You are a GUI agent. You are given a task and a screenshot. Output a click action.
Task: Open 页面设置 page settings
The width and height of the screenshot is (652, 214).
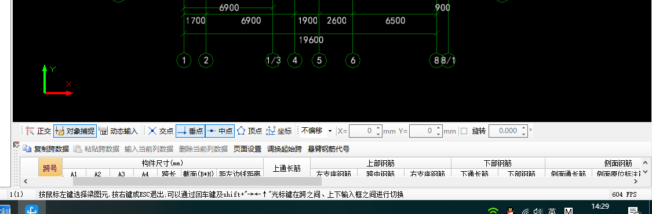(x=247, y=149)
